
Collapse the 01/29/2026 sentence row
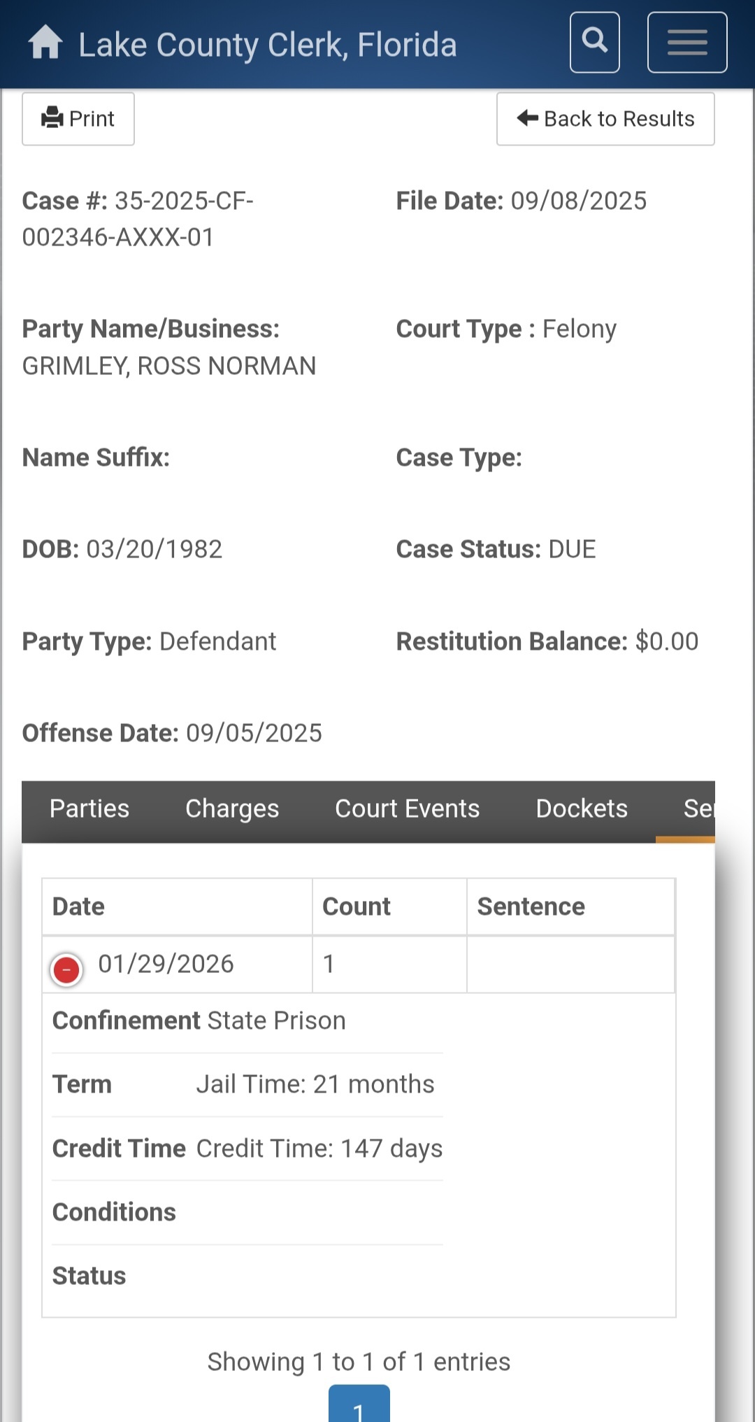66,969
